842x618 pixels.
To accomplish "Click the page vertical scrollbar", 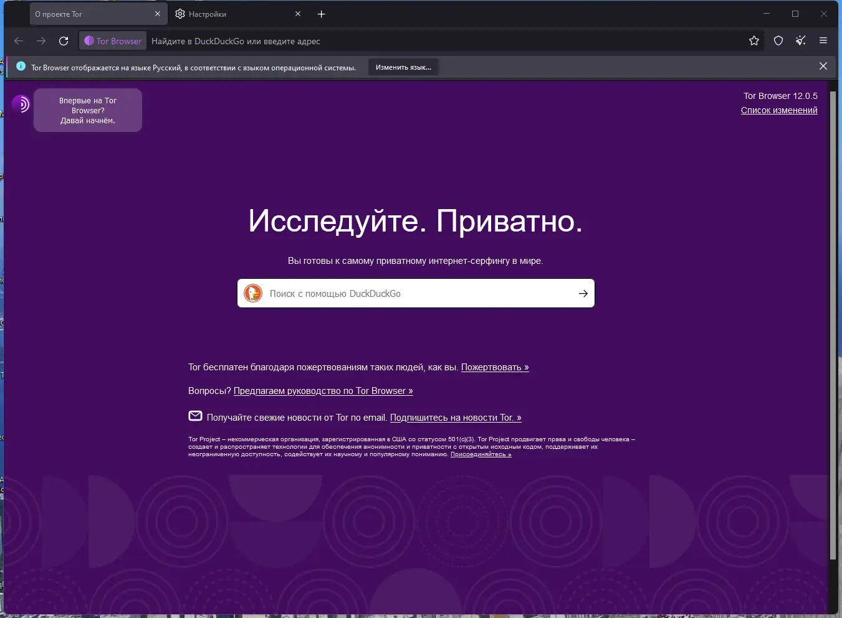I will click(x=833, y=325).
